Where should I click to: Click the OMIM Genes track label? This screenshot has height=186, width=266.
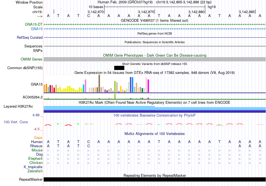tap(32, 59)
